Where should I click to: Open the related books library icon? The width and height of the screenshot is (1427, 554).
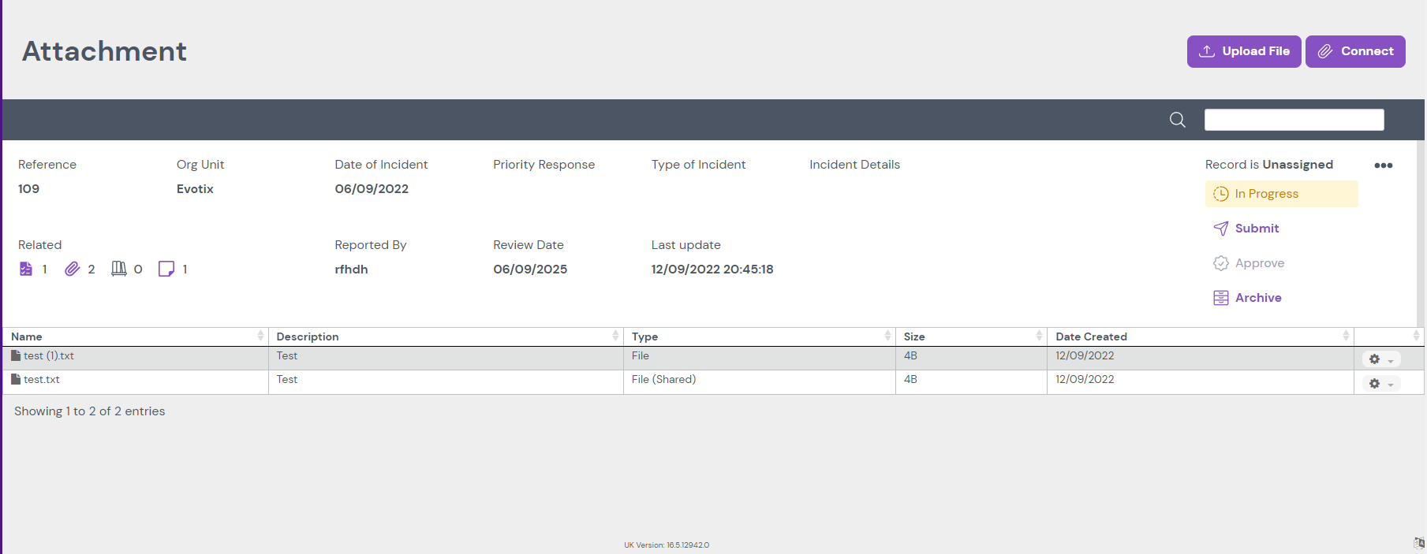pyautogui.click(x=119, y=269)
